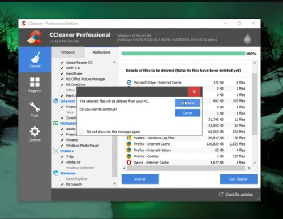Confirm deletion with Continue button

(187, 103)
